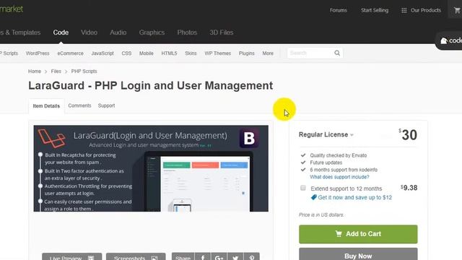Share on Google Plus icon
462x260 pixels.
(219, 258)
